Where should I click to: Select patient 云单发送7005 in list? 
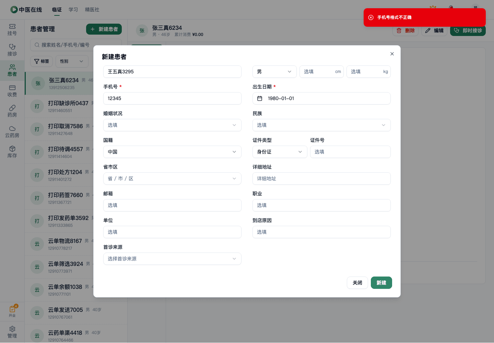pyautogui.click(x=76, y=313)
